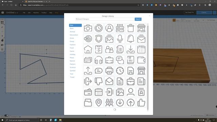Pick the thumbs up icon design
The width and height of the screenshot is (217, 122).
[141, 103]
